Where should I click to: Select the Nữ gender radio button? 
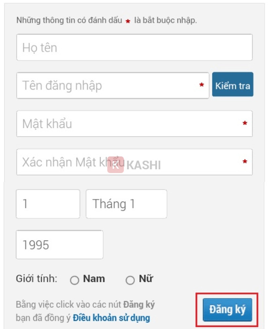click(131, 279)
